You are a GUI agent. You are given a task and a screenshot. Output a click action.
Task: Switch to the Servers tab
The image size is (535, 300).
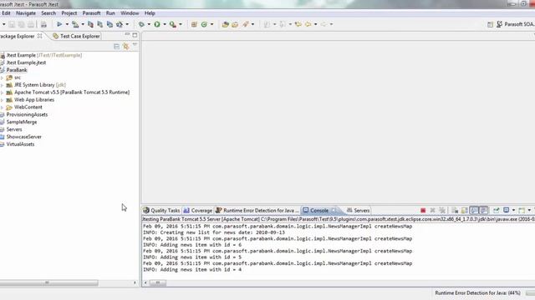click(x=359, y=211)
